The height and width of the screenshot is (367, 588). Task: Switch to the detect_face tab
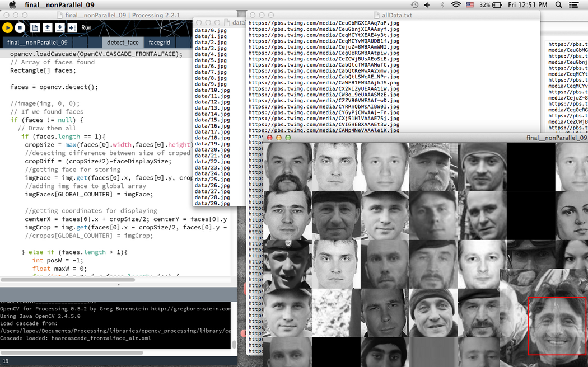123,43
